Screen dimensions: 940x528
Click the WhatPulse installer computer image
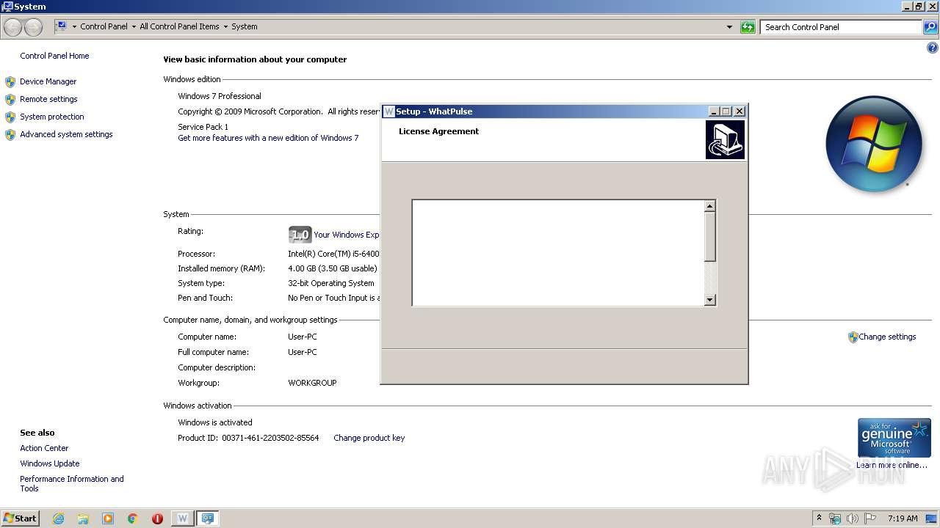[725, 139]
